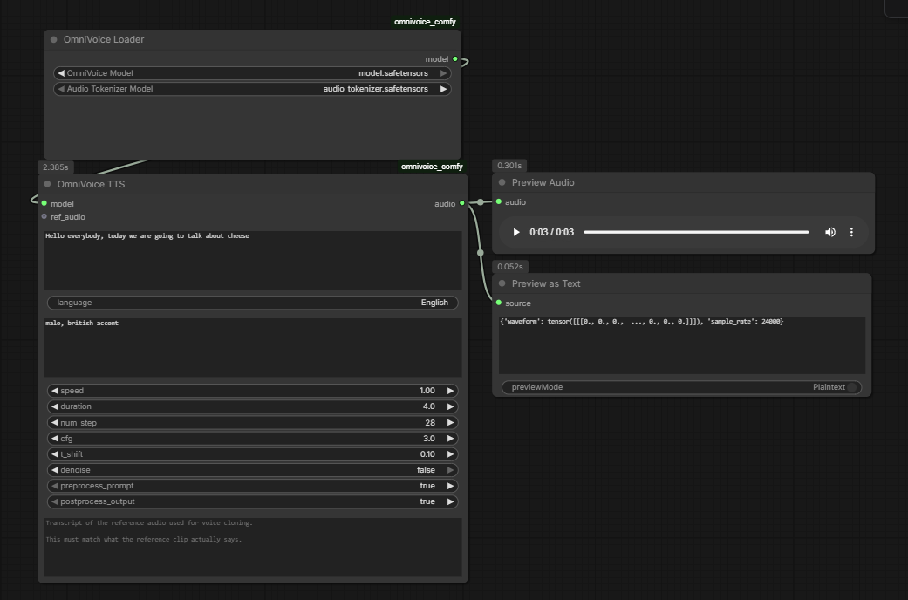Select previous Audio Tokenizer Model with left arrow
Screen dimensions: 908x600
61,89
